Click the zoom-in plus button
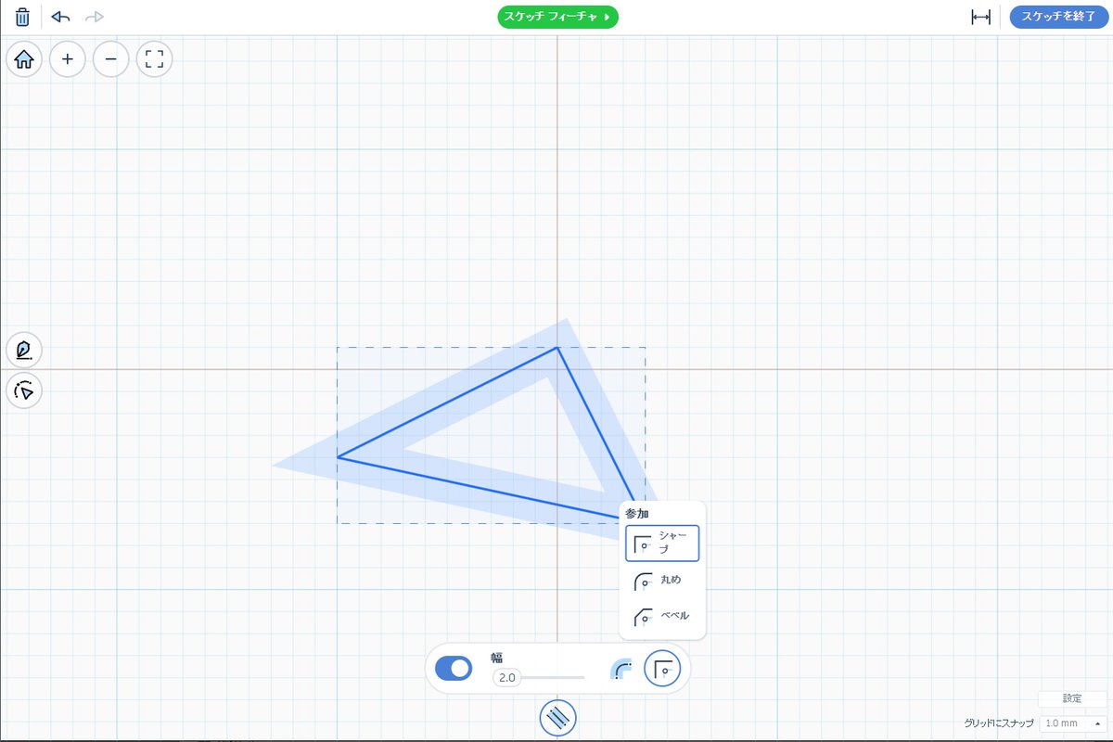 pos(67,58)
